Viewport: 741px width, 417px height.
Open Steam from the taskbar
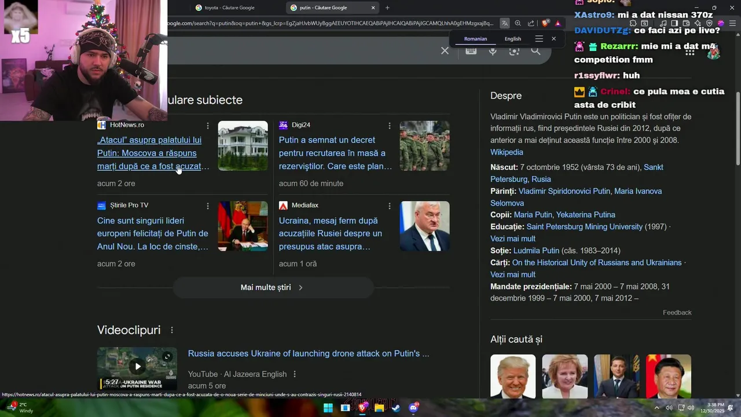tap(396, 408)
